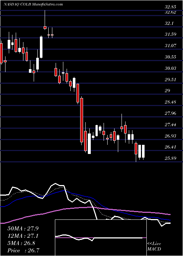183x256 pixels.
Task: Click the 28.48 price level label
Action: (171, 102)
